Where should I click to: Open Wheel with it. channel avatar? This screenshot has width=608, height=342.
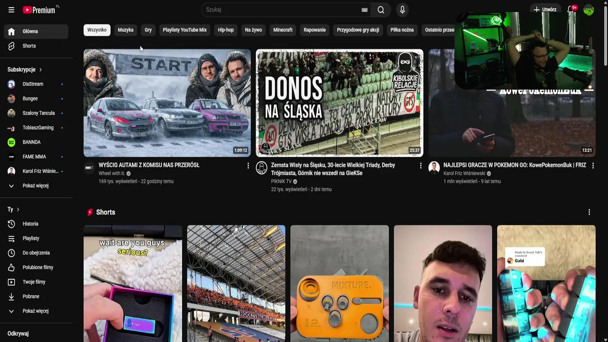(x=89, y=168)
